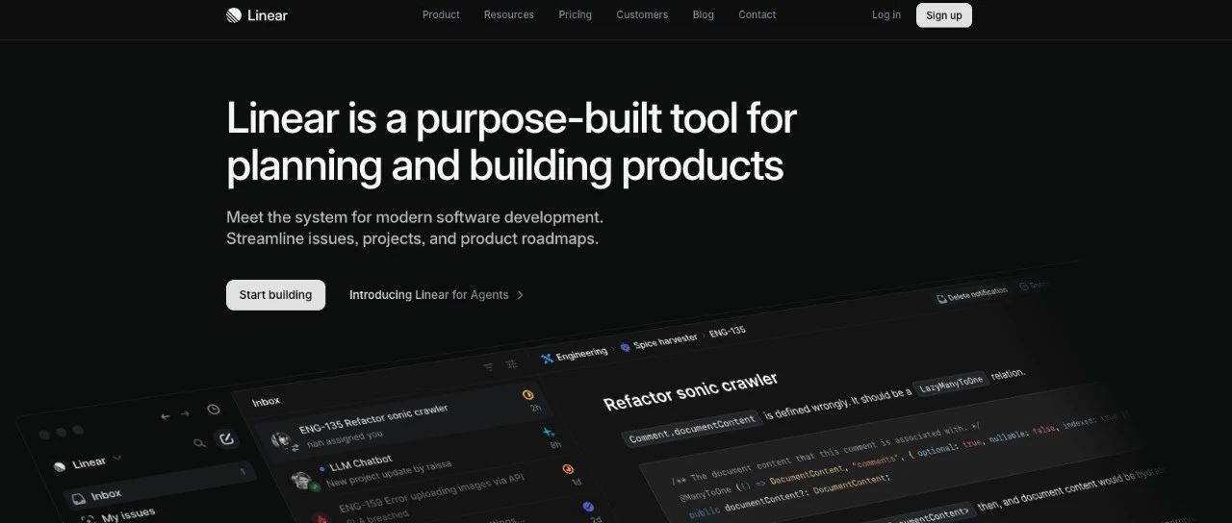Viewport: 1232px width, 523px height.
Task: Click the orange status icon above 1d
Action: point(568,469)
